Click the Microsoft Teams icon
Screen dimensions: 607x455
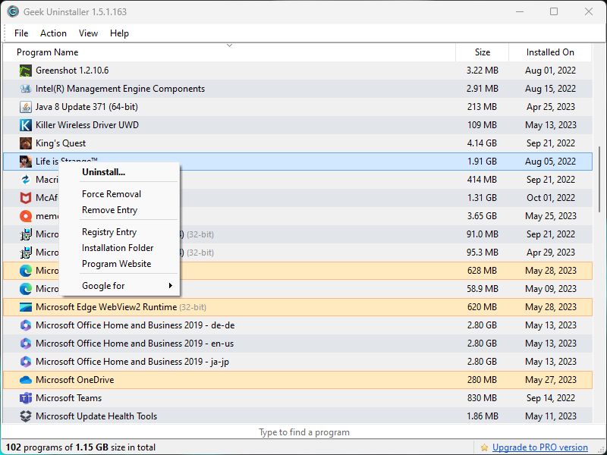point(26,397)
